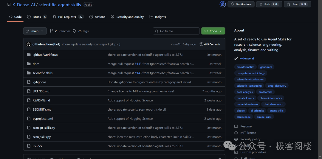The width and height of the screenshot is (322, 159).
Task: Open the SECURITY.md file
Action: [42, 109]
